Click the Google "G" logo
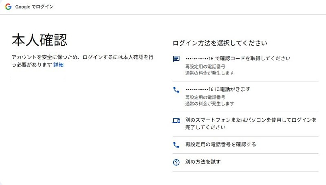 tap(8, 7)
